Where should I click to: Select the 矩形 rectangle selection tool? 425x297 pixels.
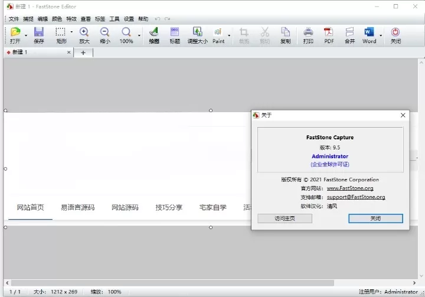coord(61,35)
